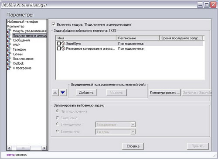The height and width of the screenshot is (159, 218).
Task: Click icon next to Телефон entry
Action: coord(9,49)
